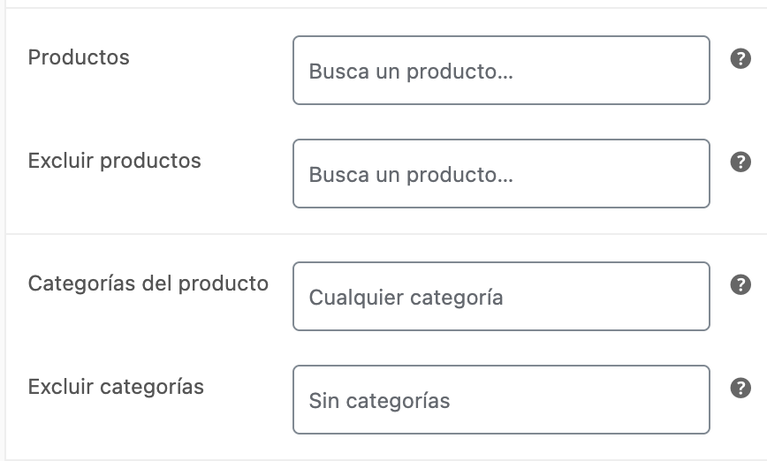Tap question mark icon in Productos row
767x461 pixels.
coord(740,58)
